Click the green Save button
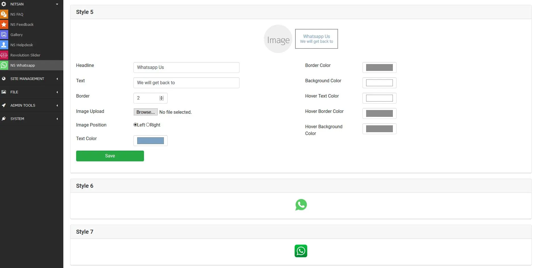Image resolution: width=538 pixels, height=268 pixels. (x=110, y=156)
